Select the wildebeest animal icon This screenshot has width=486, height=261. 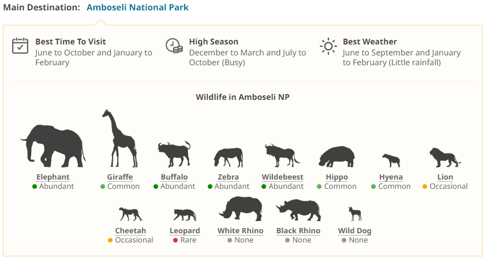pyautogui.click(x=282, y=155)
